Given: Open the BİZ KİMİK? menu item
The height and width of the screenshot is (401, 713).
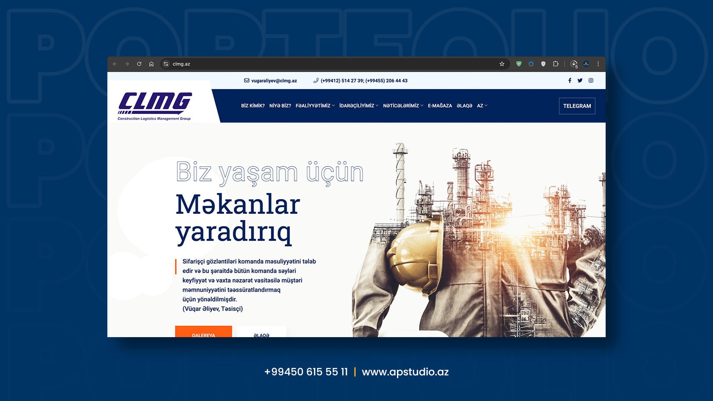Looking at the screenshot, I should pos(253,106).
